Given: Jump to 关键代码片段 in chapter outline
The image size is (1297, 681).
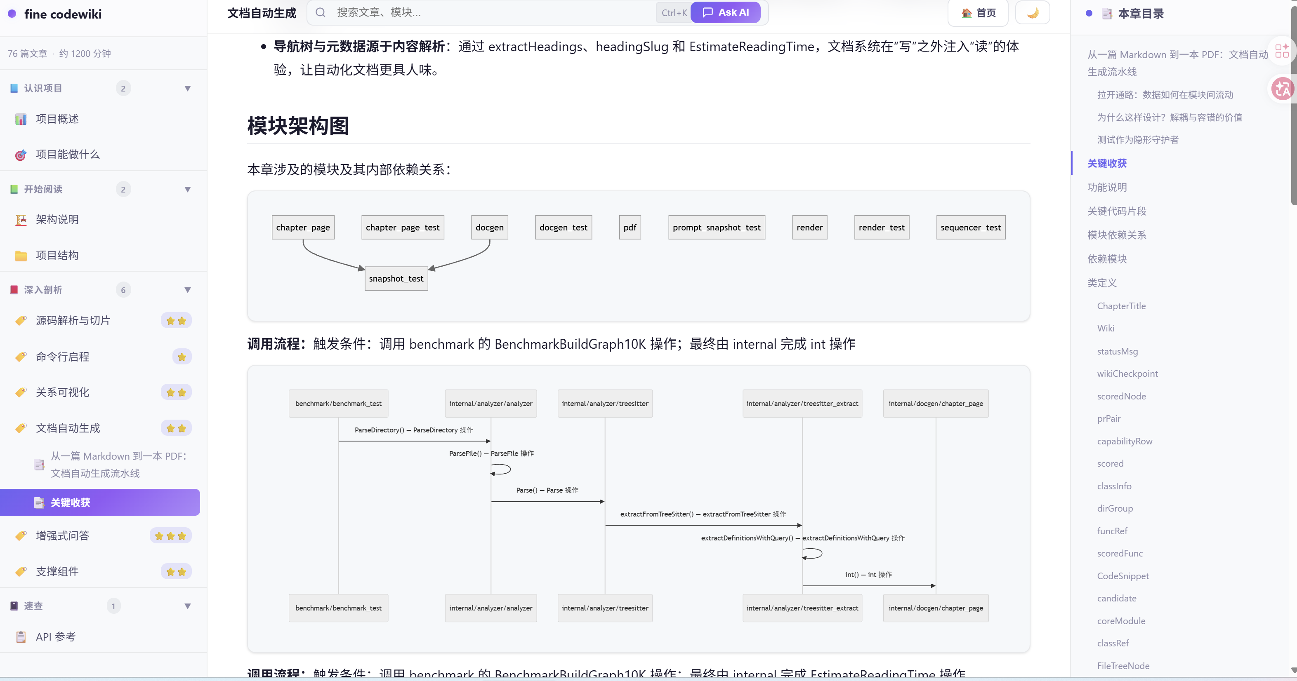Looking at the screenshot, I should pyautogui.click(x=1117, y=211).
